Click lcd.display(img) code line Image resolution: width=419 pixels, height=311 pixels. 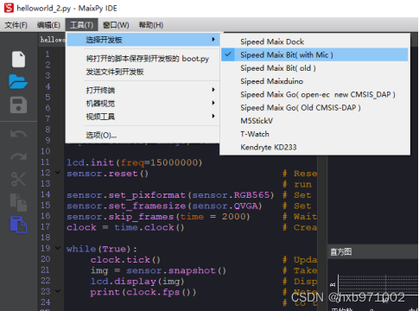(137, 282)
